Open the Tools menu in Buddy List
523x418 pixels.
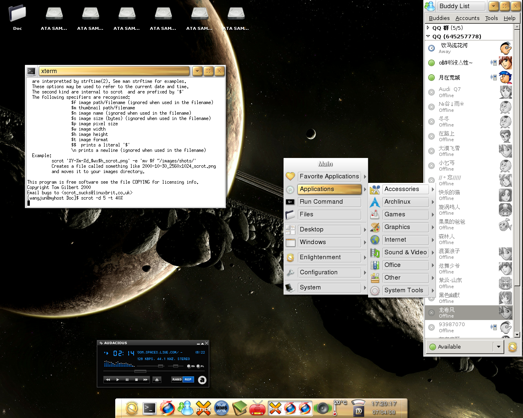click(x=492, y=18)
